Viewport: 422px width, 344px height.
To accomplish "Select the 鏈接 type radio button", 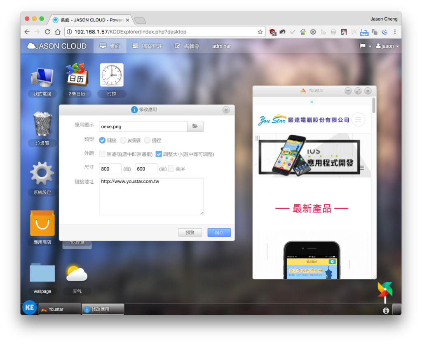I will (x=102, y=140).
